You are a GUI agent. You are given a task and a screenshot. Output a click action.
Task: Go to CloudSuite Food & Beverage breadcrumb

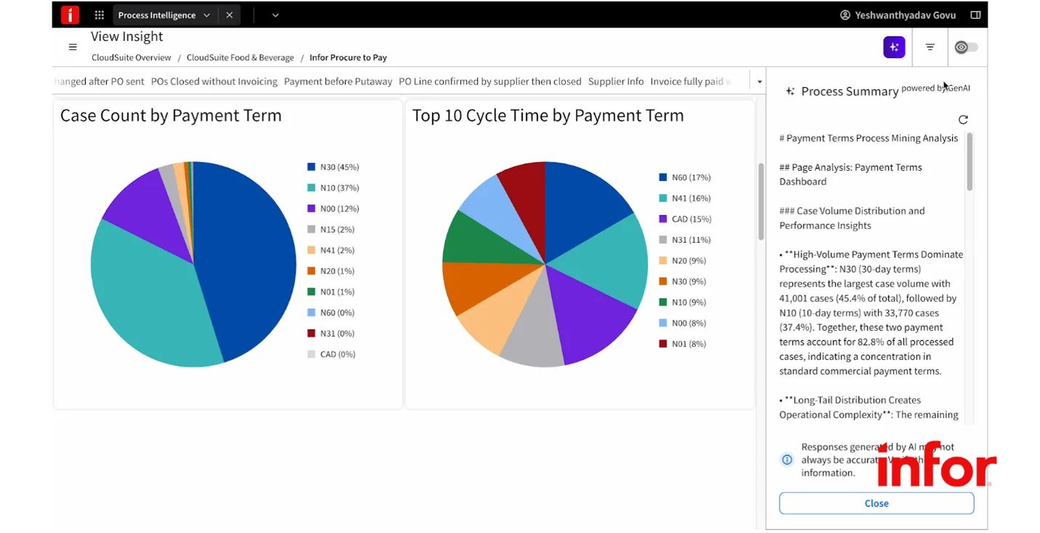point(240,57)
